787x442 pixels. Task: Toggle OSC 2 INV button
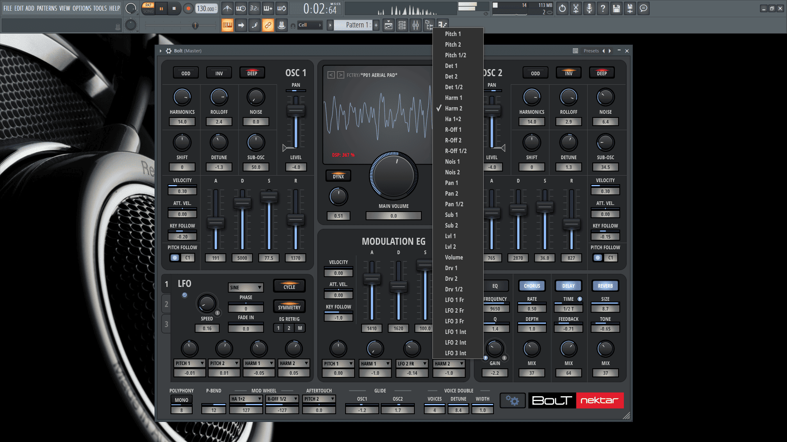(569, 73)
